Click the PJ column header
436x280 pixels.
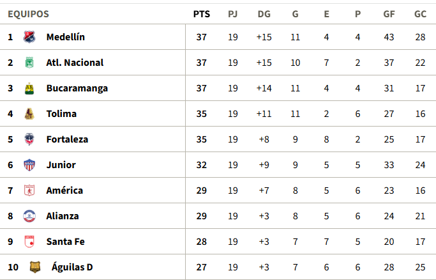233,14
